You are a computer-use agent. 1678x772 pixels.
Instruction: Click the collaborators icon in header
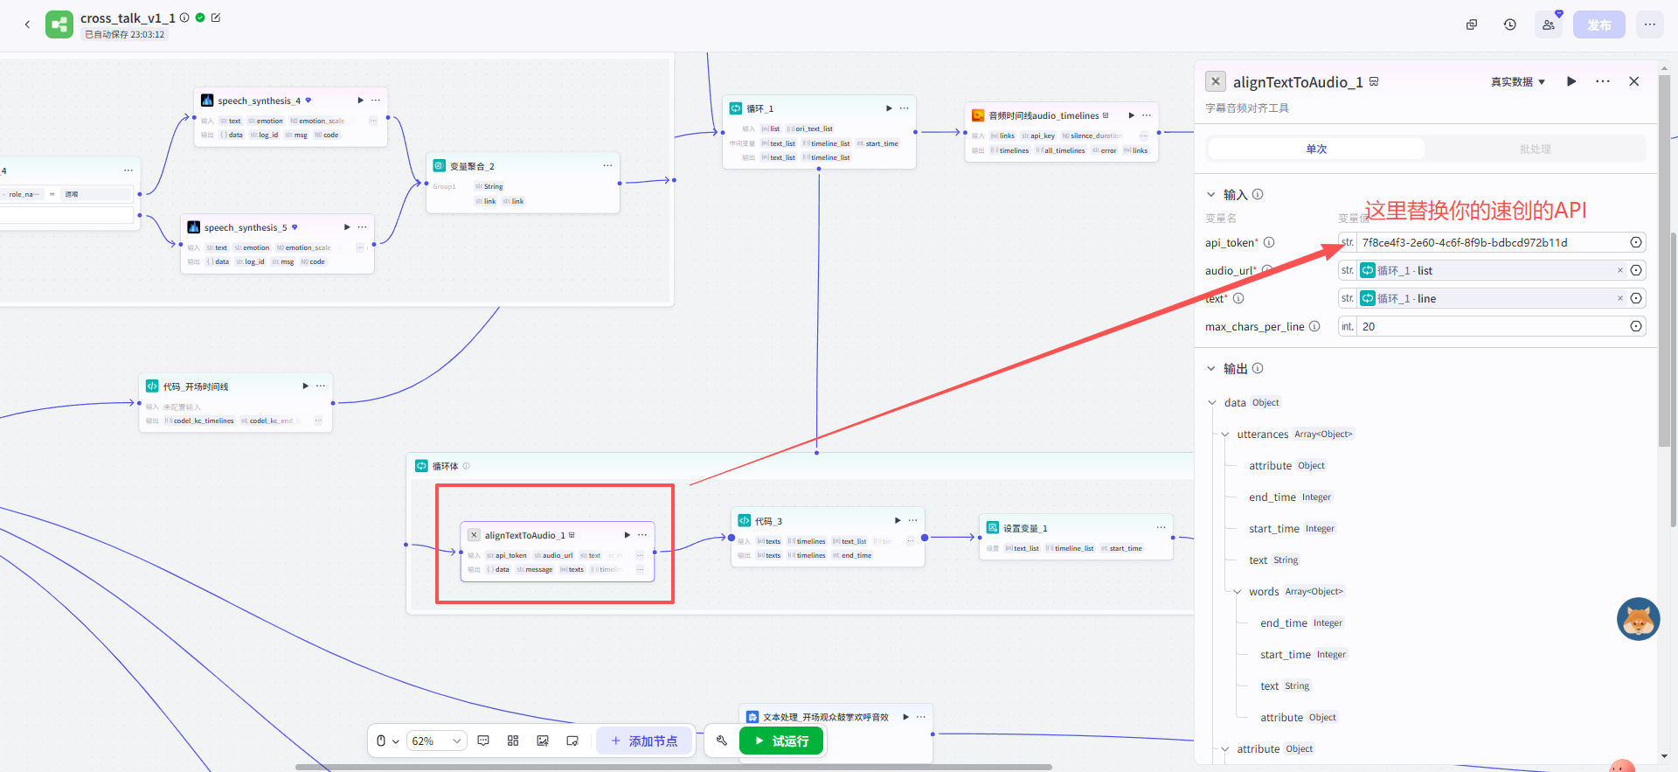1548,24
